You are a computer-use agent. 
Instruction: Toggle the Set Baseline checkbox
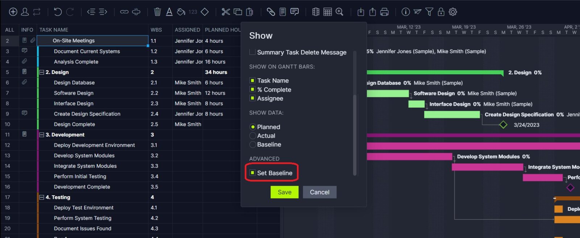pos(252,173)
